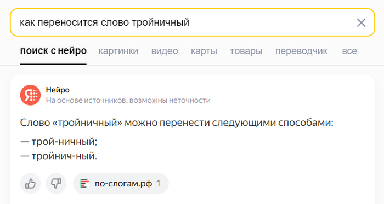
Task: Click the 'тройнич-ный' hyphenation line
Action: 59,156
